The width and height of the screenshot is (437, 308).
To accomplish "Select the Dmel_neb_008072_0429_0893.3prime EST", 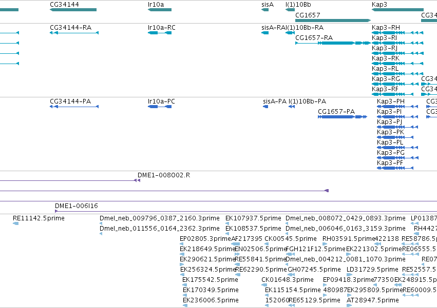I will click(287, 223).
